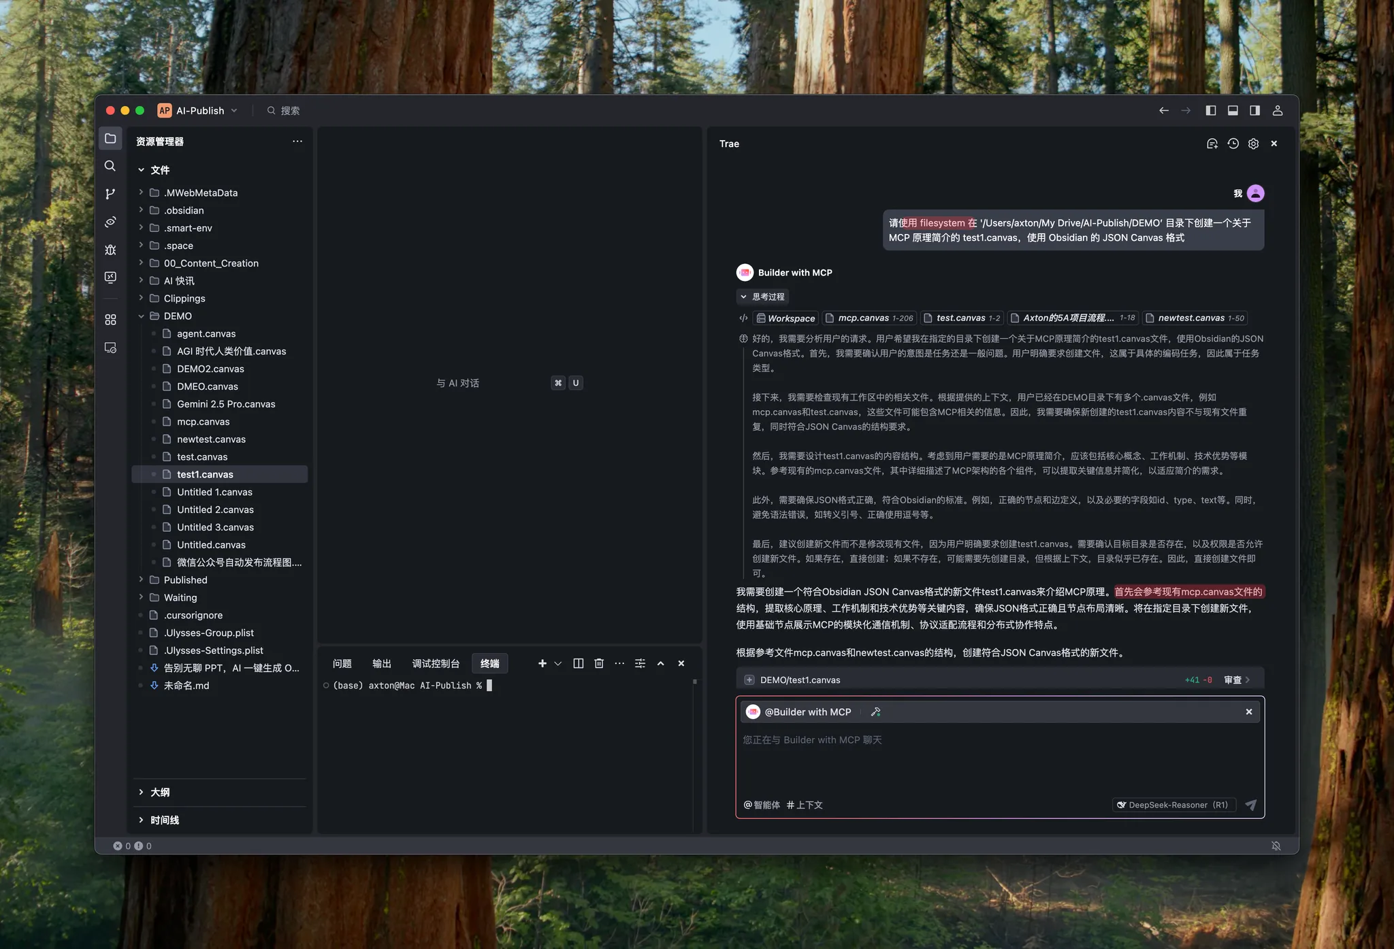Viewport: 1394px width, 949px height.
Task: Switch to the 输出 tab
Action: 381,663
